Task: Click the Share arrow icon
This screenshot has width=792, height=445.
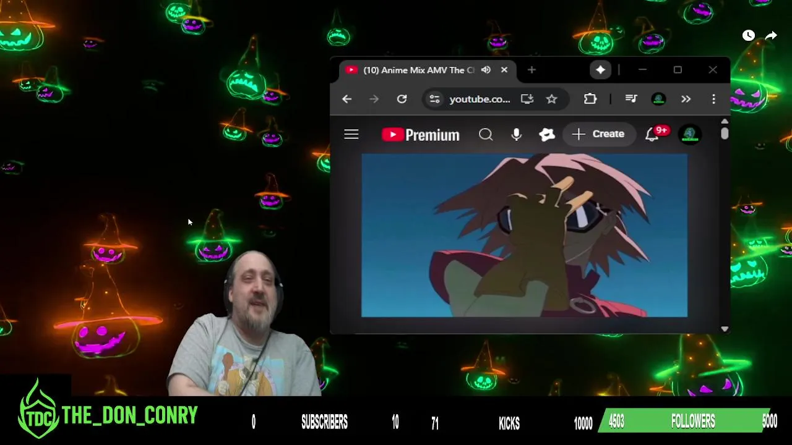Action: tap(771, 36)
